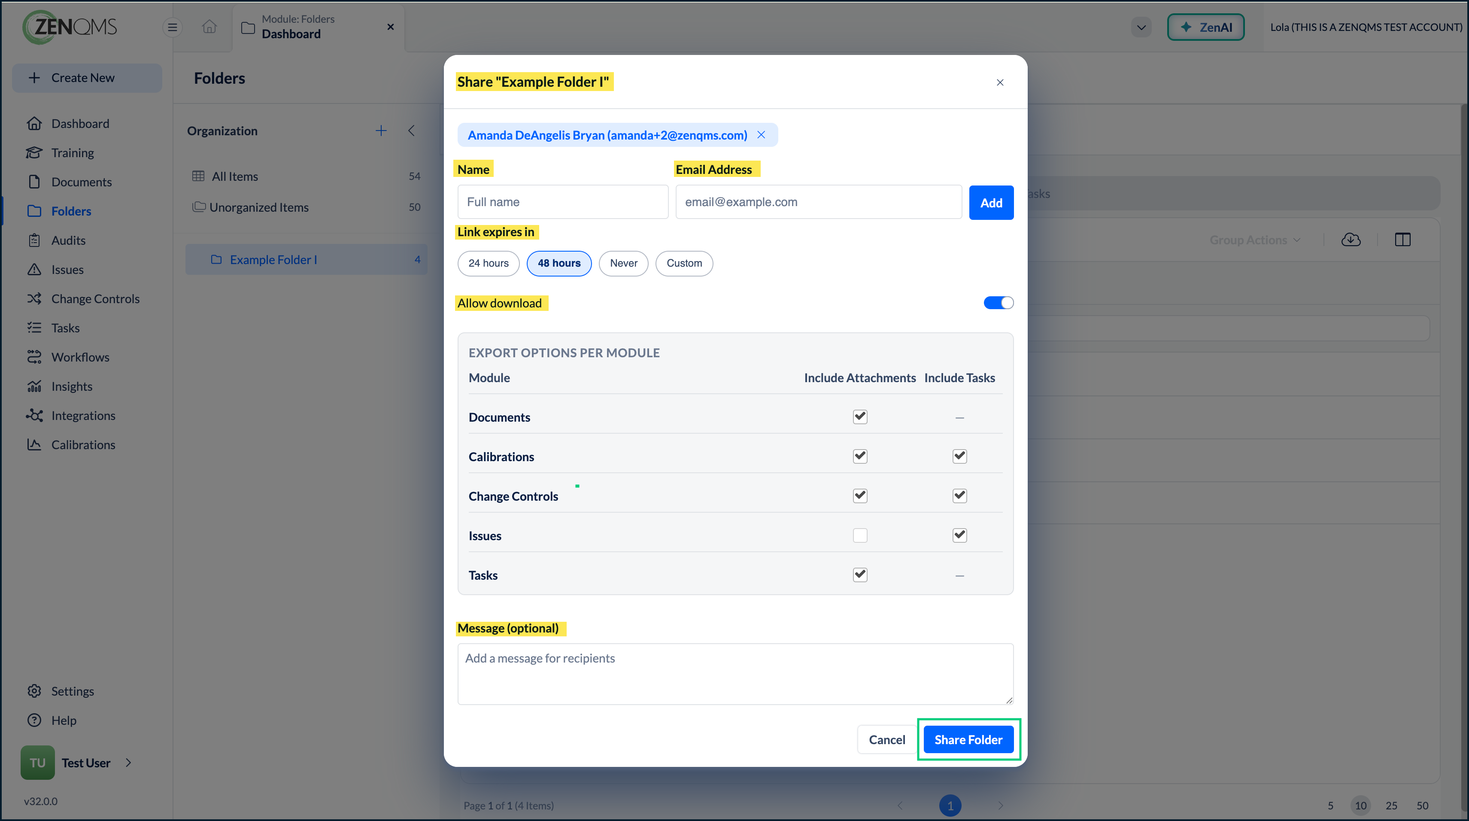Viewport: 1469px width, 821px height.
Task: Uncheck Include Tasks for Change Controls
Action: click(960, 495)
